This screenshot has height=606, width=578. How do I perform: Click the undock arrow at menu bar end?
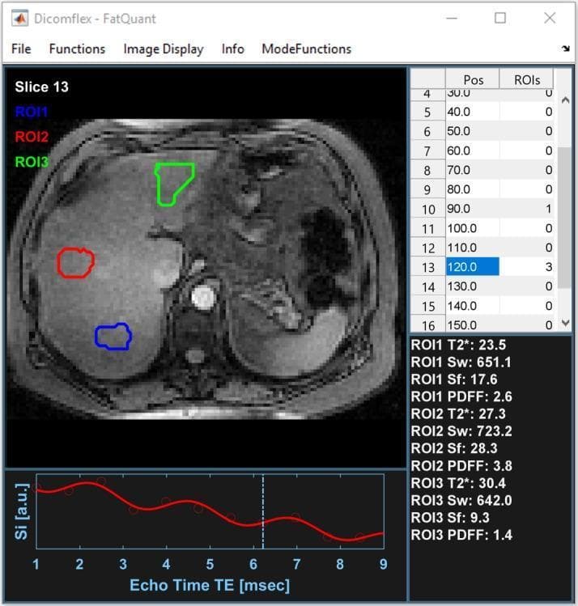tap(566, 49)
